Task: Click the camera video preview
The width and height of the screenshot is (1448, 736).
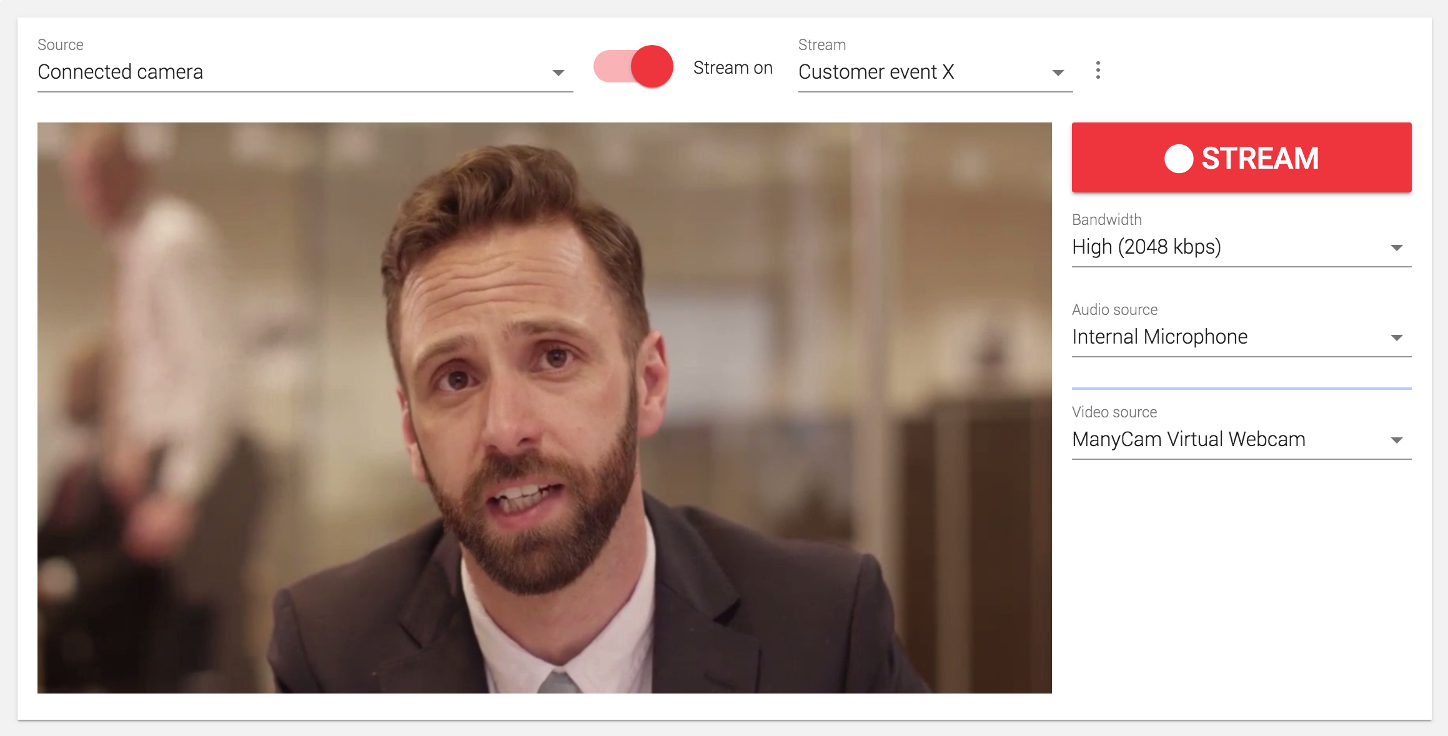Action: (x=544, y=407)
